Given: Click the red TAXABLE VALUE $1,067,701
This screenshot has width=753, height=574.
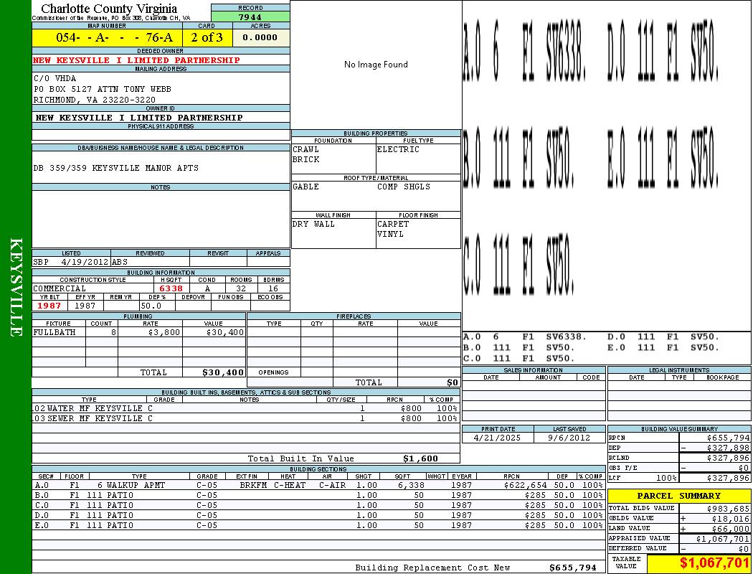Looking at the screenshot, I should (x=714, y=563).
